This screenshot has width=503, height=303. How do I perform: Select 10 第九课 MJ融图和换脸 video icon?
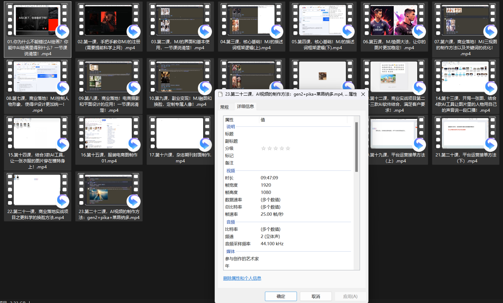click(x=180, y=77)
